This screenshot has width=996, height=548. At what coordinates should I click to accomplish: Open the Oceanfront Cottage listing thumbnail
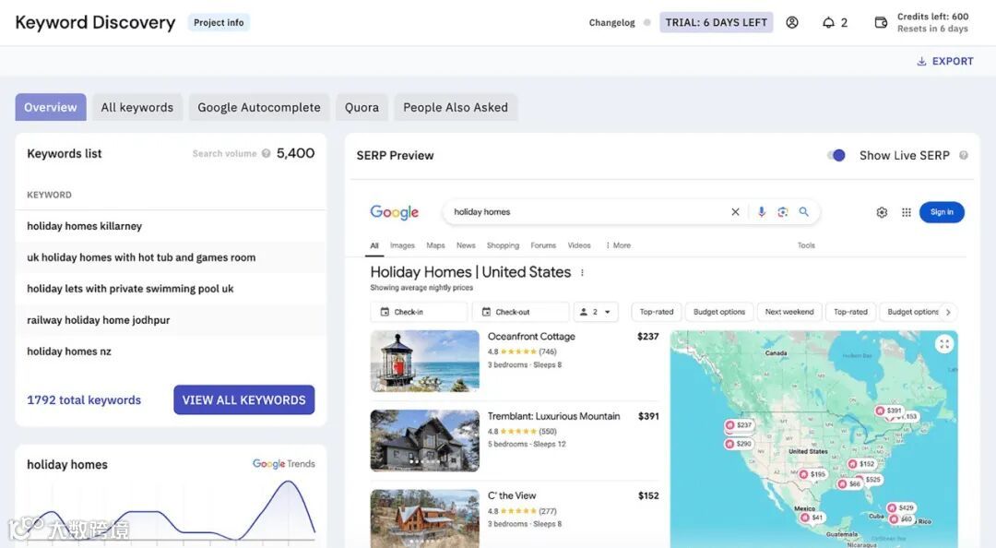coord(424,362)
